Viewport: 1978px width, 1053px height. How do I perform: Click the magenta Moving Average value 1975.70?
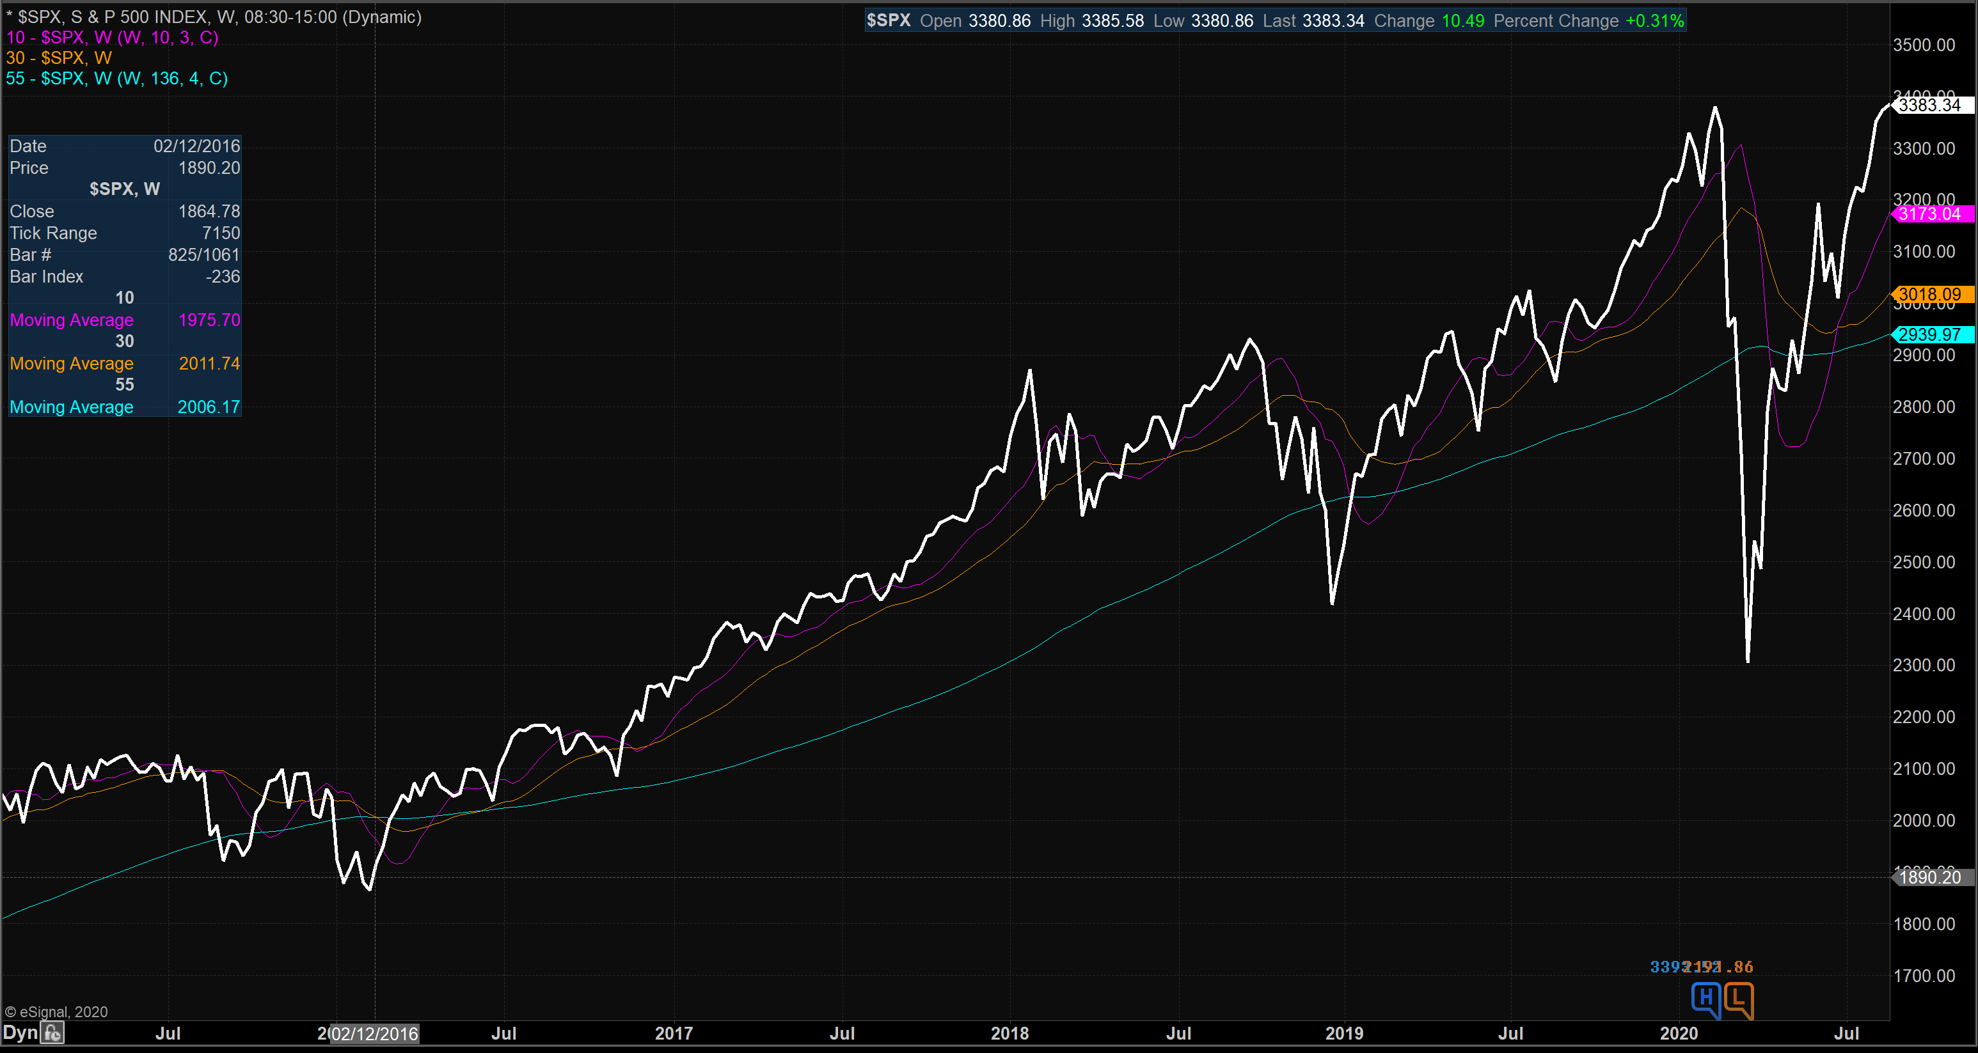209,320
